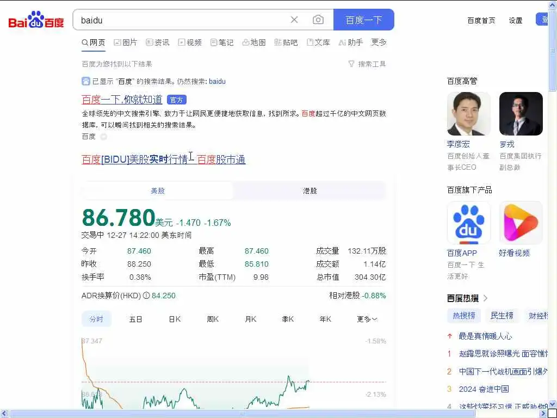The image size is (557, 418).
Task: Search instead for original term baidu
Action: 217,82
